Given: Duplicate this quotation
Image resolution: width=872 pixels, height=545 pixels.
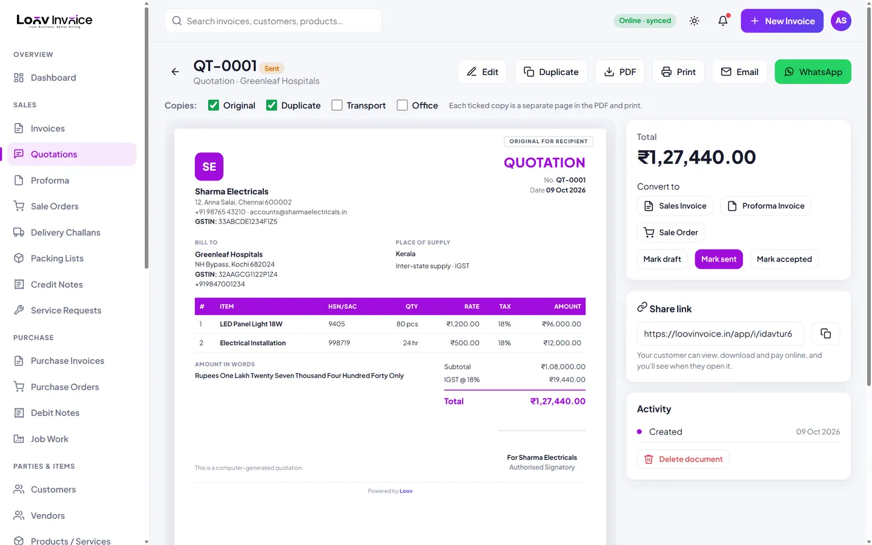Looking at the screenshot, I should click(x=551, y=71).
